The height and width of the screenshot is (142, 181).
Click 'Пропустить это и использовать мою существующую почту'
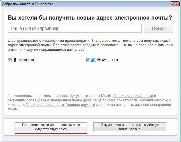point(51,127)
